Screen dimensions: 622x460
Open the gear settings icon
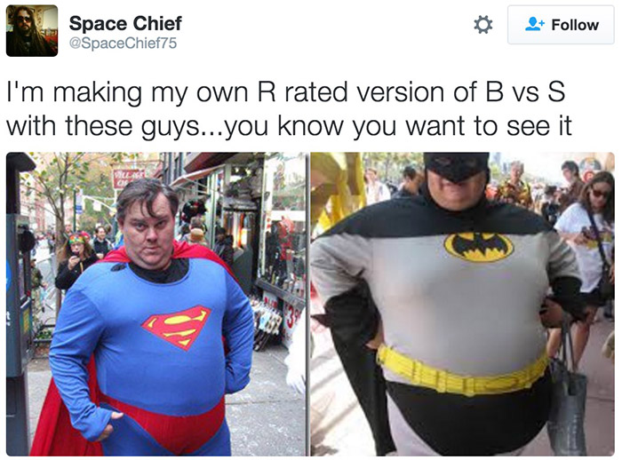[482, 25]
